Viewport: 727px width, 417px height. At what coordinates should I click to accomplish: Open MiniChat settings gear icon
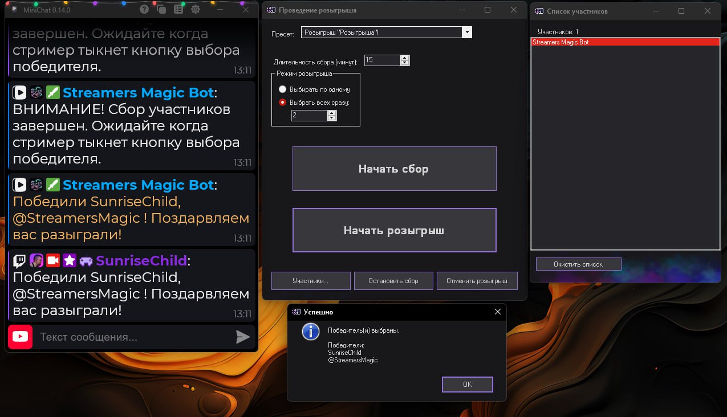click(196, 9)
